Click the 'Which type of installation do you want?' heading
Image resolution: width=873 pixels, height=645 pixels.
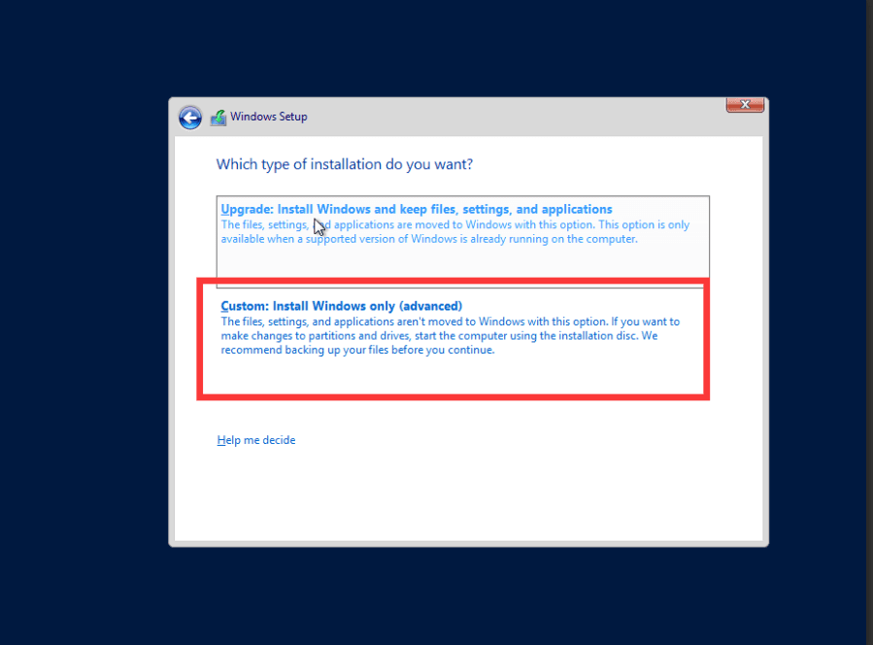pyautogui.click(x=345, y=164)
